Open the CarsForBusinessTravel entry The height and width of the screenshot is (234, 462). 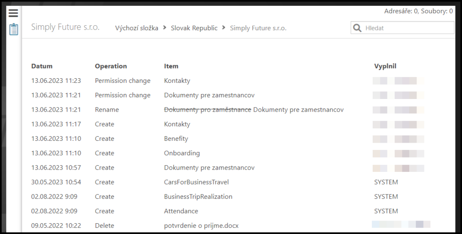click(x=196, y=182)
